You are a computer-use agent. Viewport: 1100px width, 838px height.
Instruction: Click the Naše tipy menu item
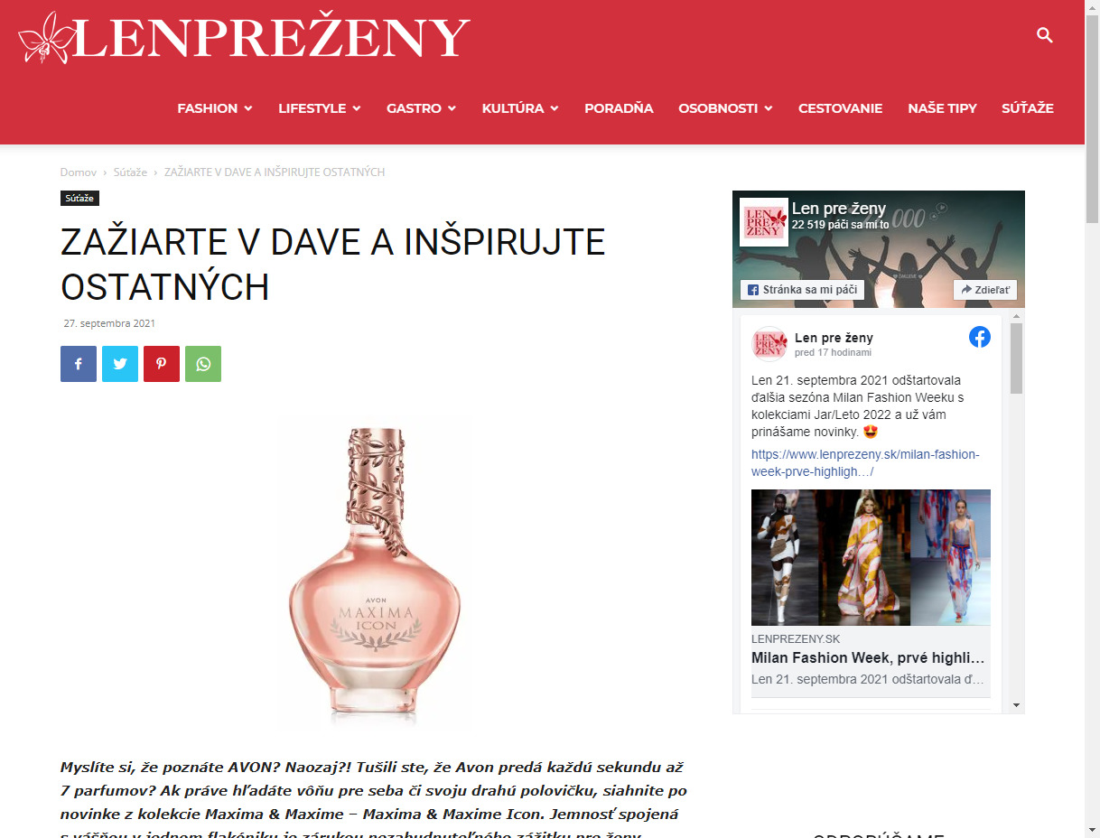pos(942,108)
